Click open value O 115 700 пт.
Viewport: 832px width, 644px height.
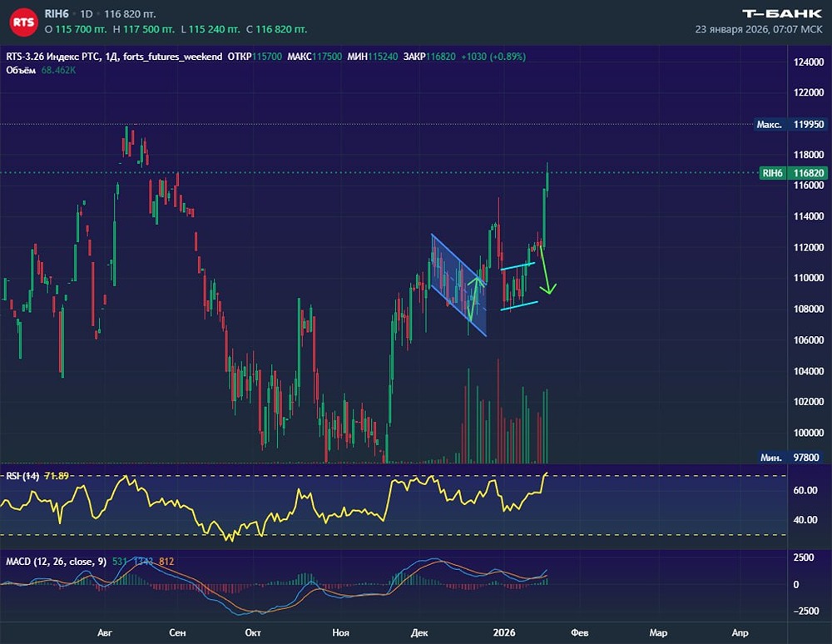76,30
